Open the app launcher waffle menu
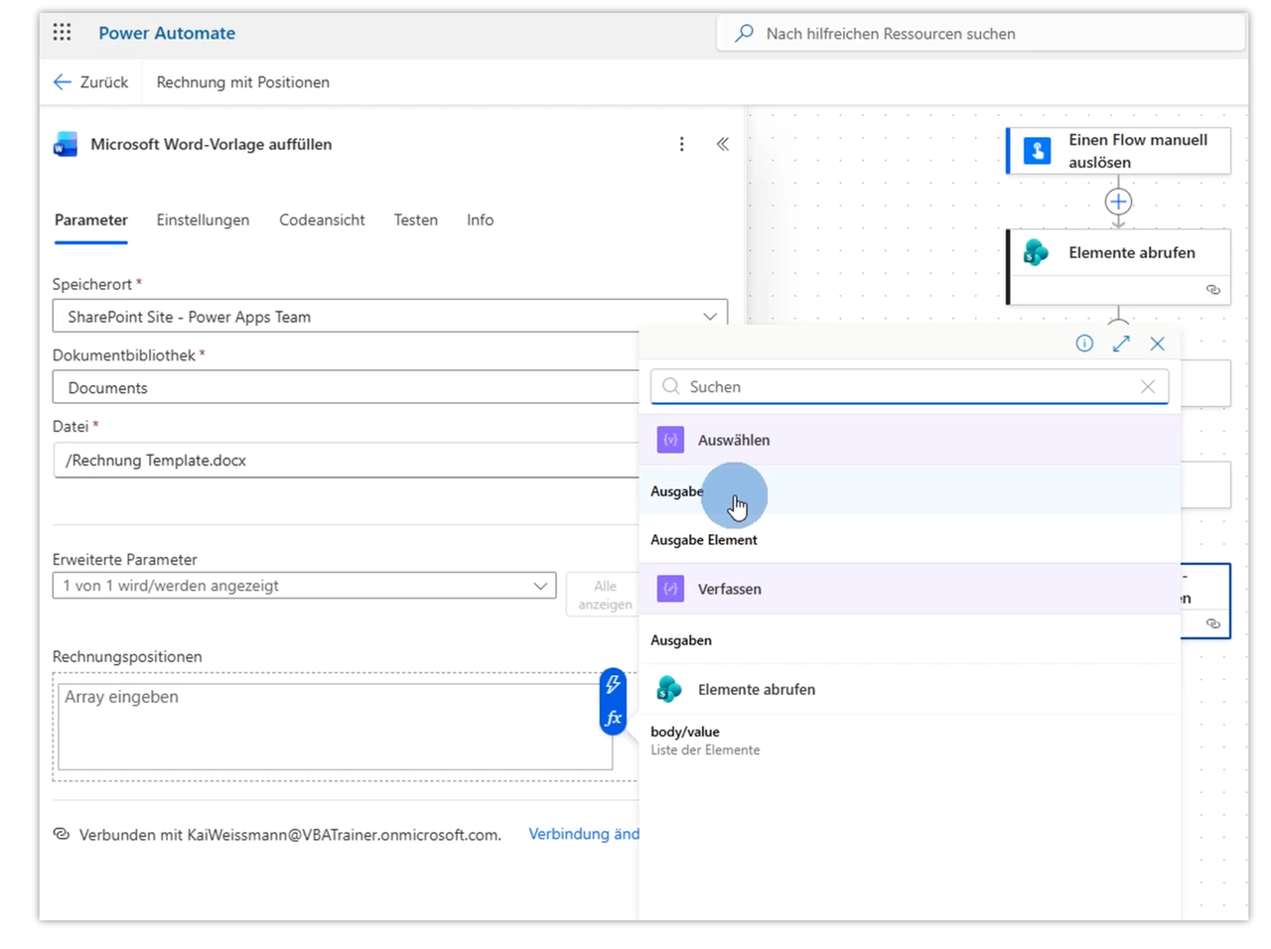 pos(62,33)
